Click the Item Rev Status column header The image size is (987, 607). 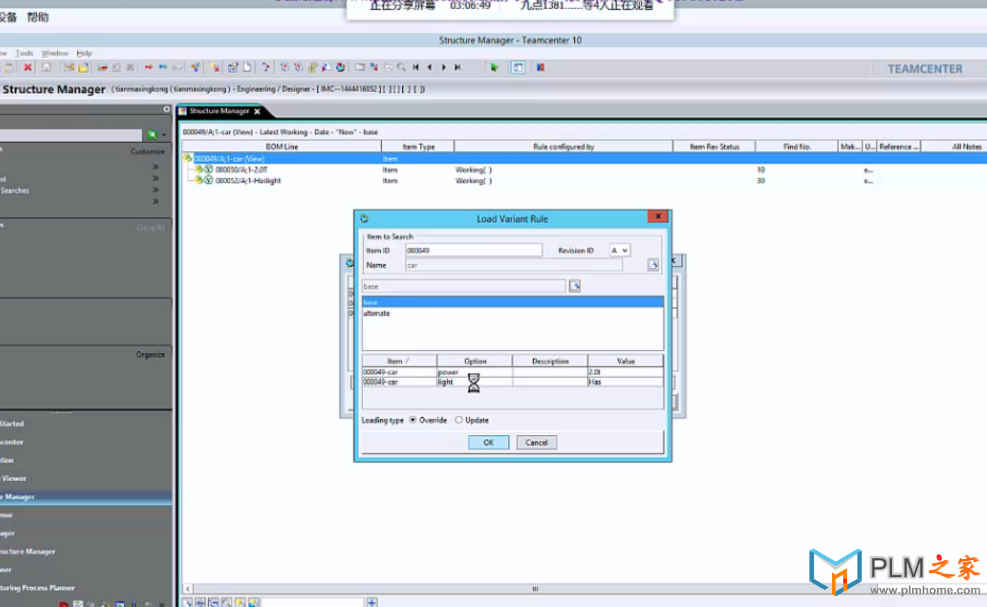pos(714,147)
